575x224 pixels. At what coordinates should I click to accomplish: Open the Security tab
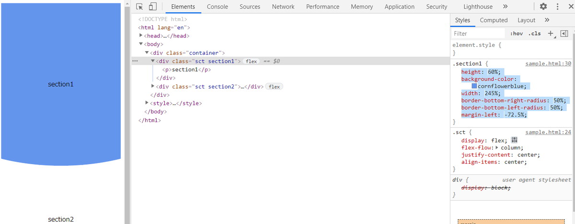tap(437, 7)
